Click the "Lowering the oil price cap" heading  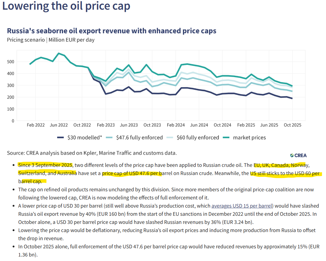66,6
